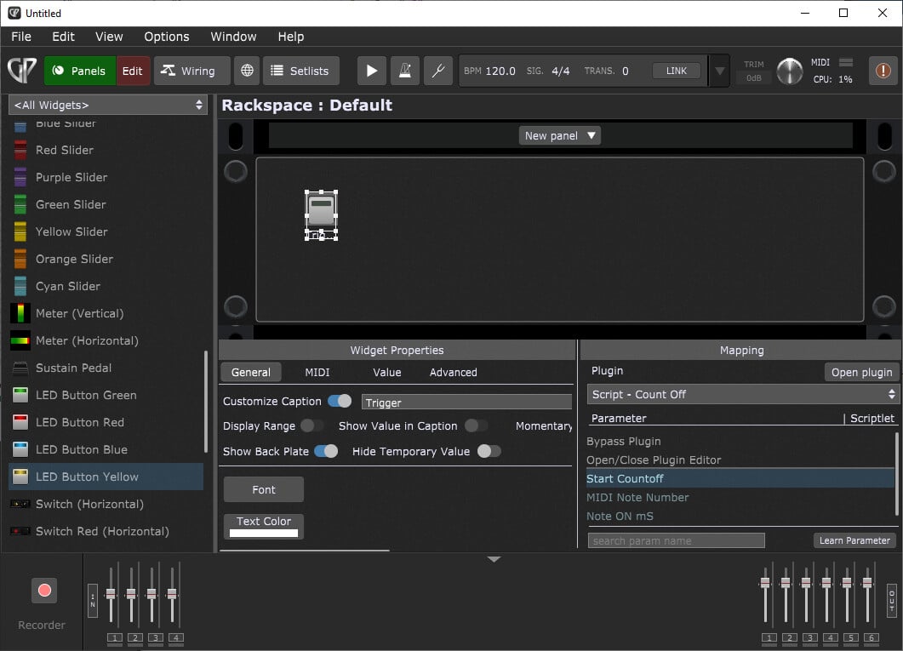
Task: Open the Options menu
Action: (166, 37)
